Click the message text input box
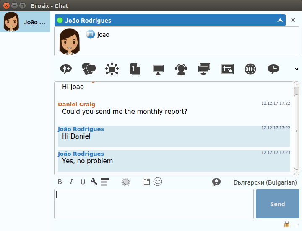The height and width of the screenshot is (231, 302). tap(154, 204)
